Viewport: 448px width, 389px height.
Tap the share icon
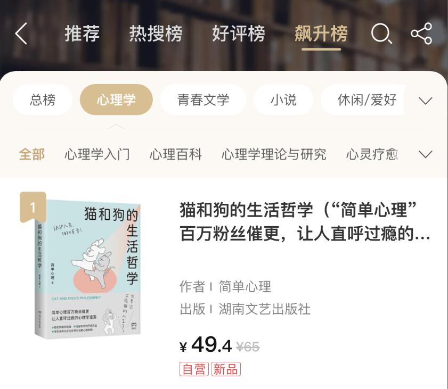click(421, 34)
